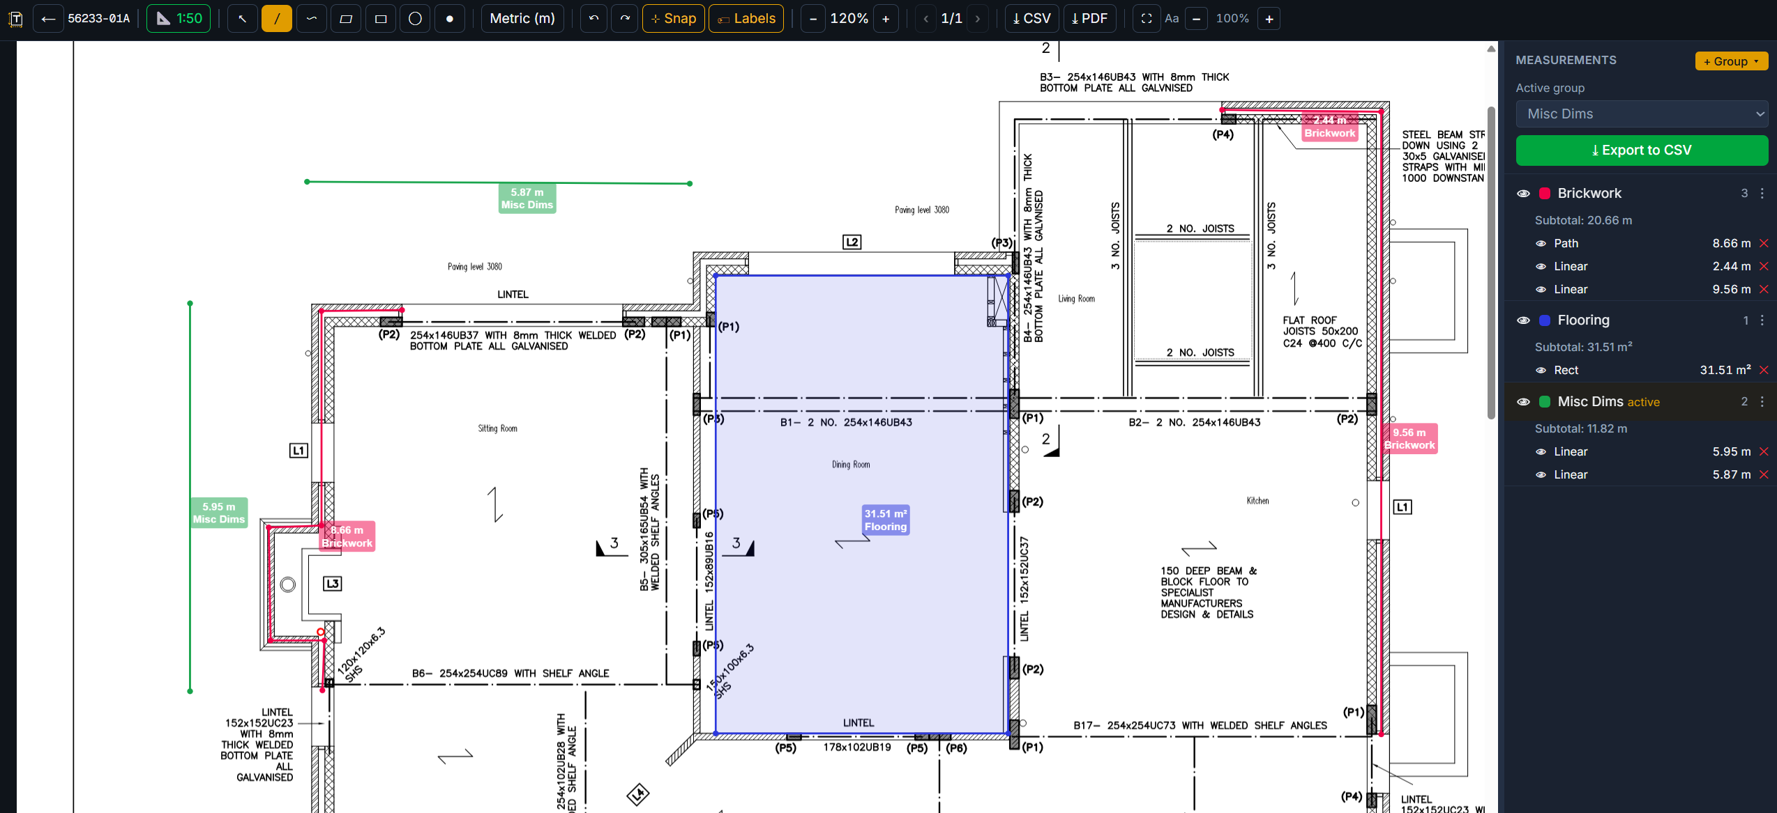The width and height of the screenshot is (1777, 813).
Task: Open Brickwork group options menu
Action: coord(1762,194)
